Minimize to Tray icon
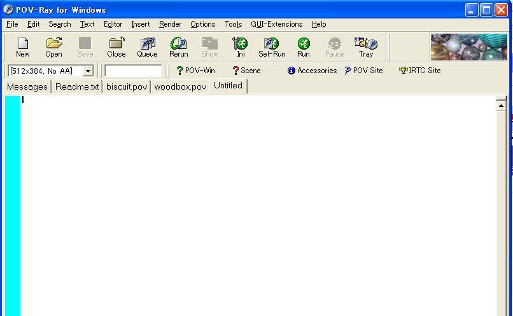 tap(366, 47)
